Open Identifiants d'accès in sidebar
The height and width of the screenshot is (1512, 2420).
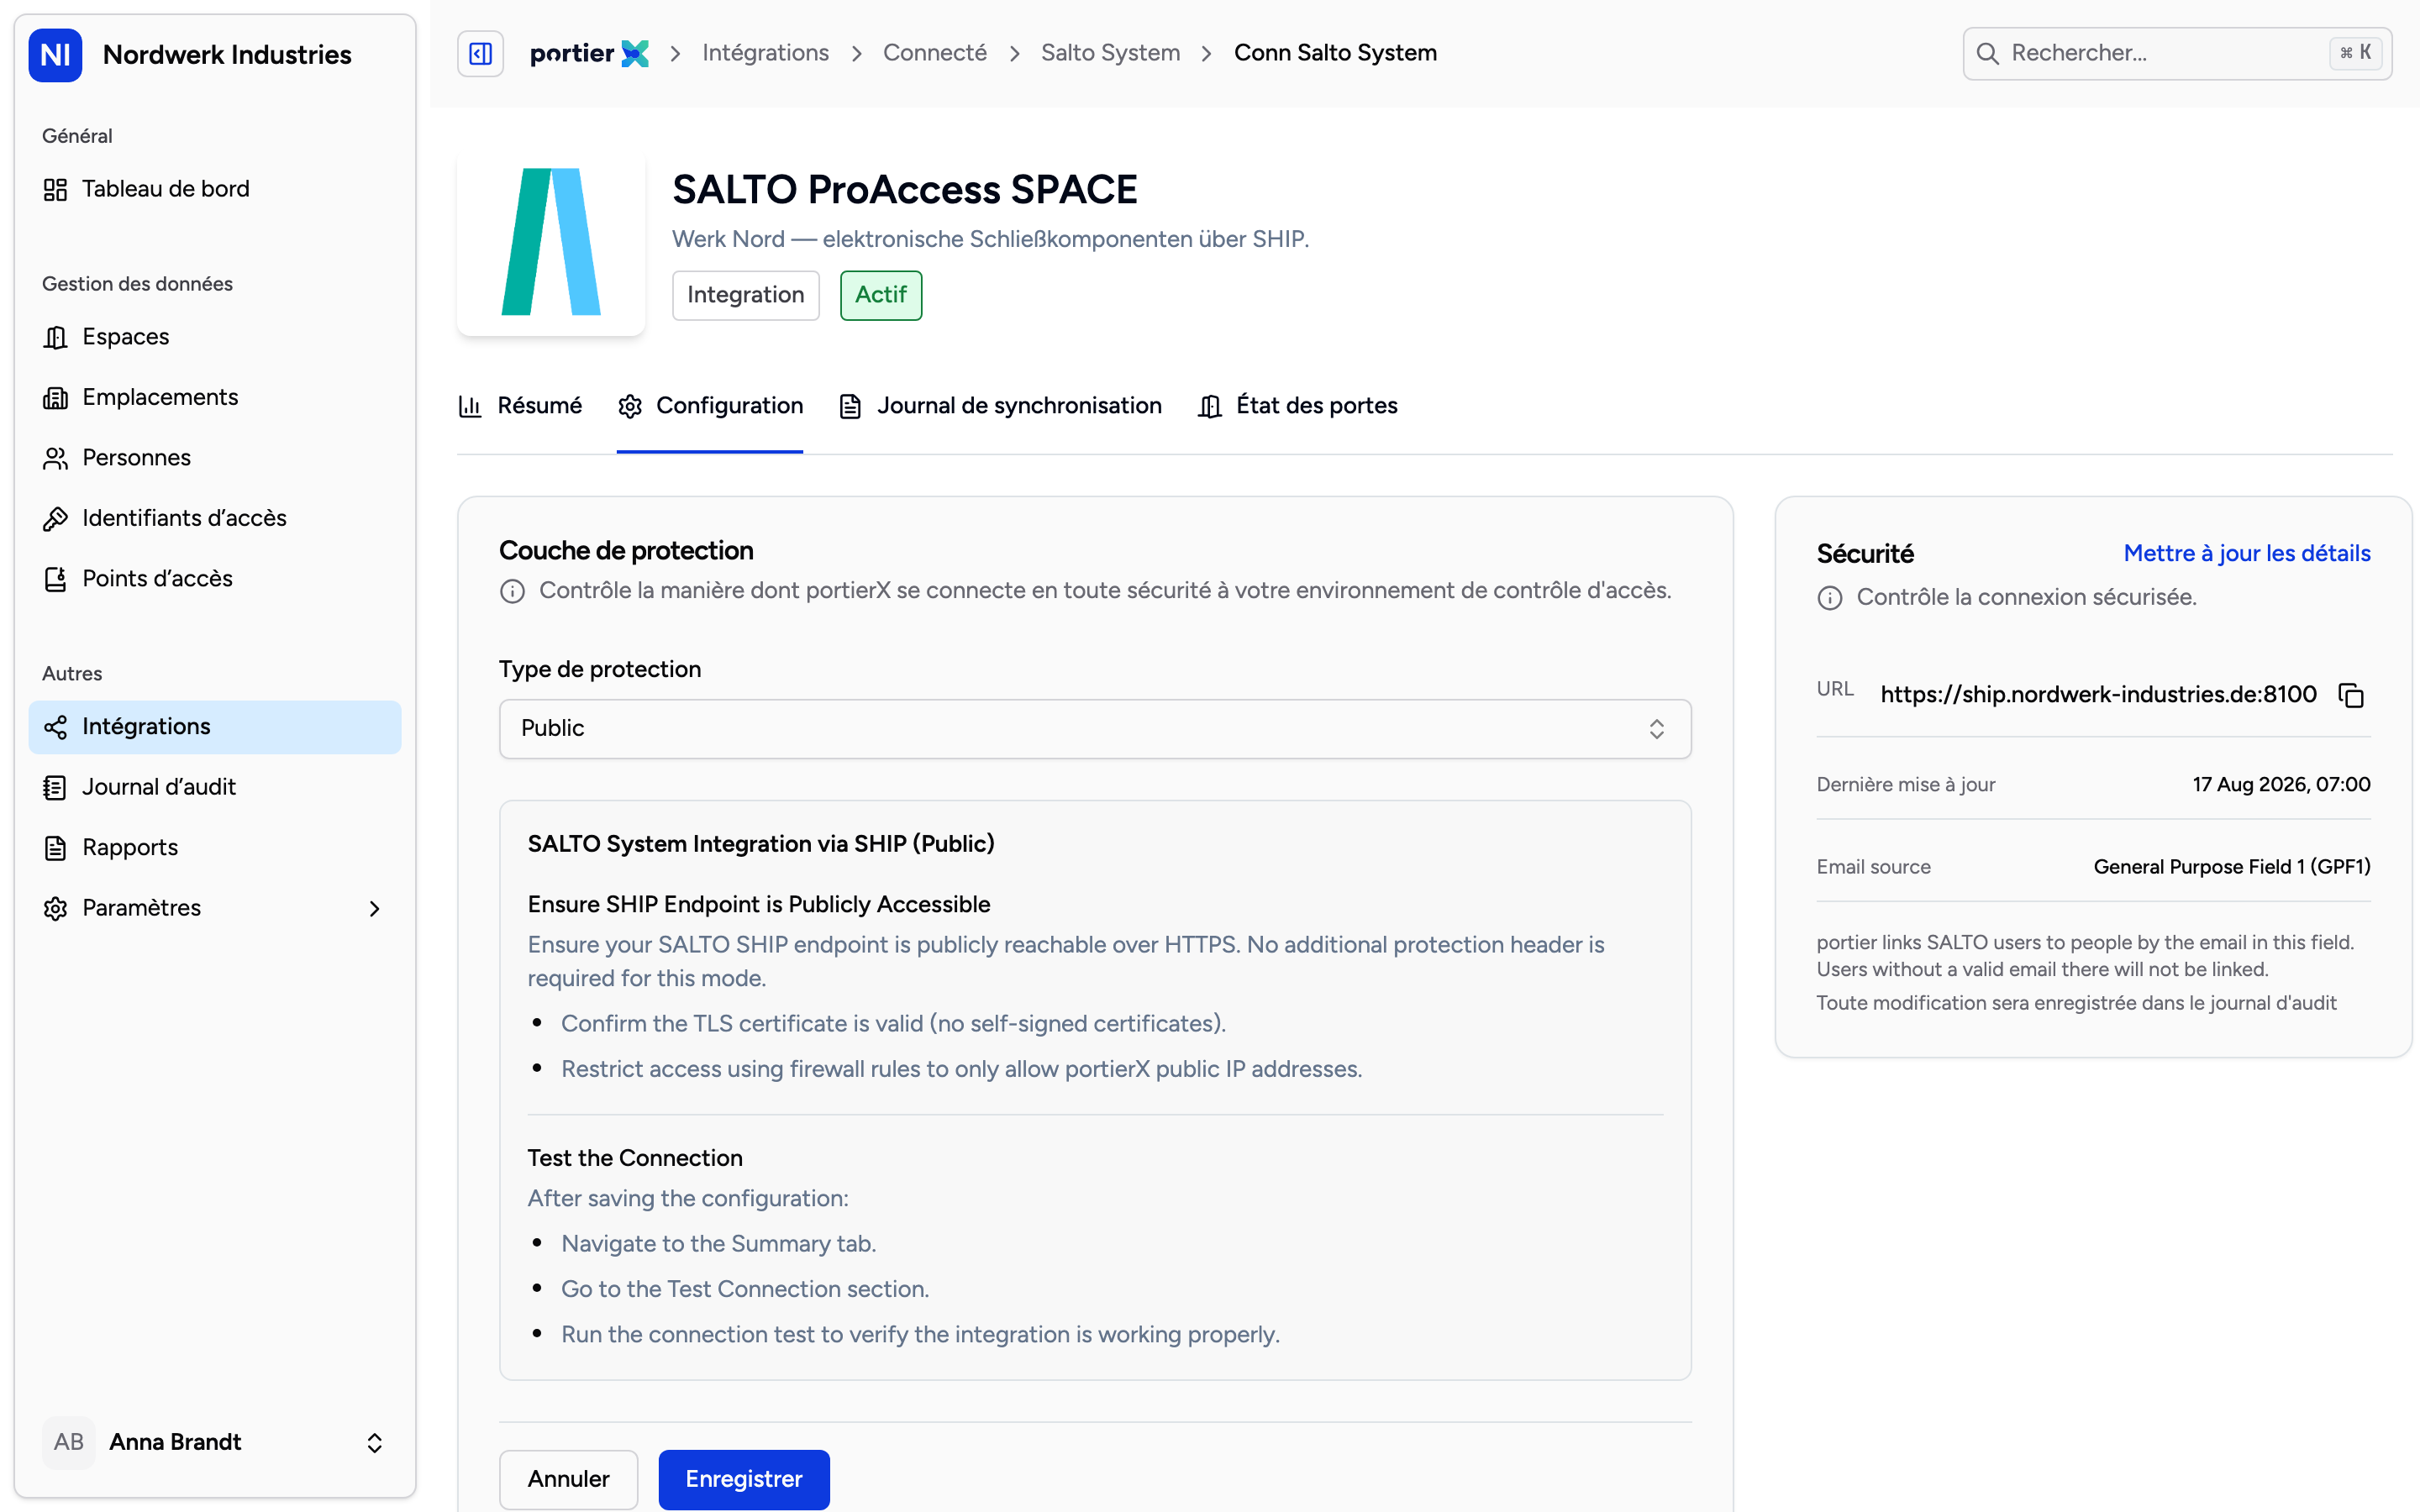pyautogui.click(x=214, y=519)
